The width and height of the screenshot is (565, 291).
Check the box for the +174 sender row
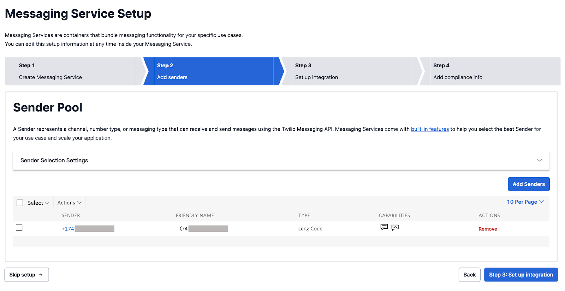coord(19,228)
